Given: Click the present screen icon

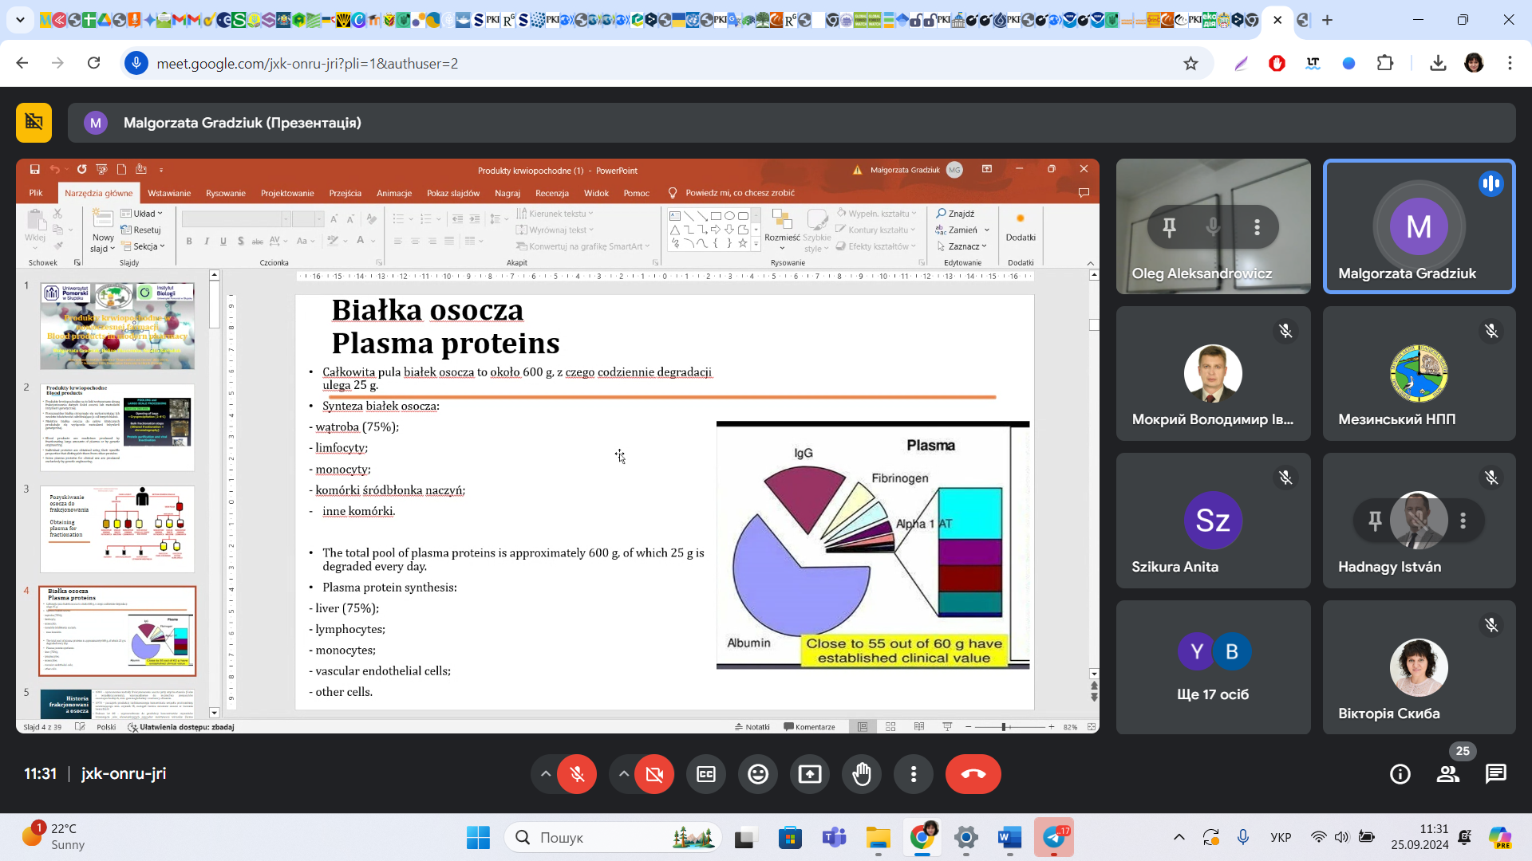Looking at the screenshot, I should tap(810, 774).
